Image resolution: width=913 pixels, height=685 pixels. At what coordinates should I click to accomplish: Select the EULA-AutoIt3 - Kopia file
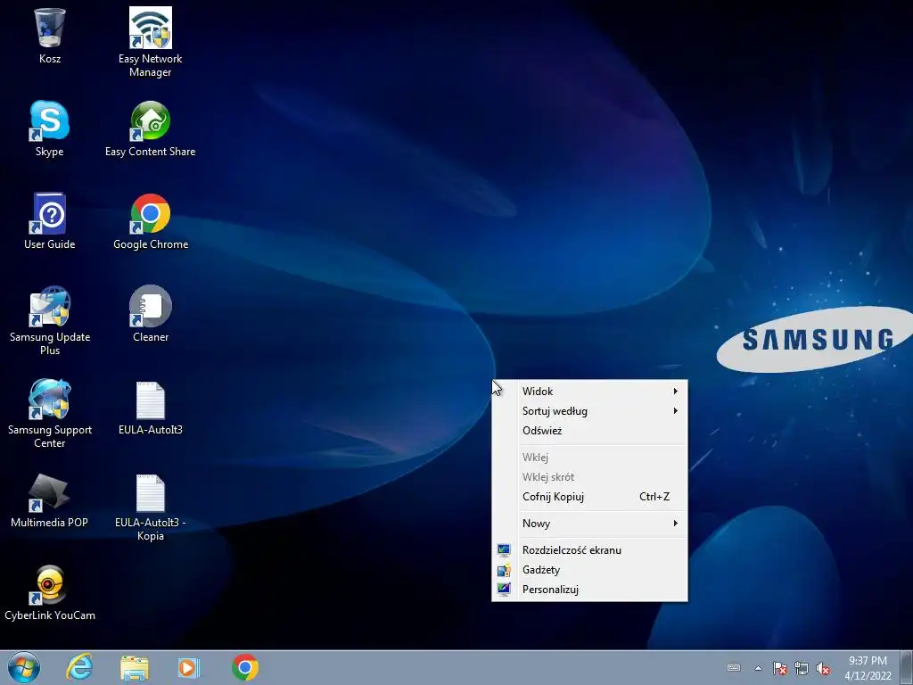click(150, 507)
